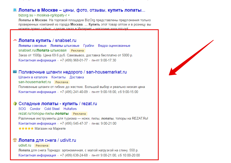The image size is (231, 163).
Task: Open the 'Лопаты в Москве' result title
Action: click(x=82, y=10)
